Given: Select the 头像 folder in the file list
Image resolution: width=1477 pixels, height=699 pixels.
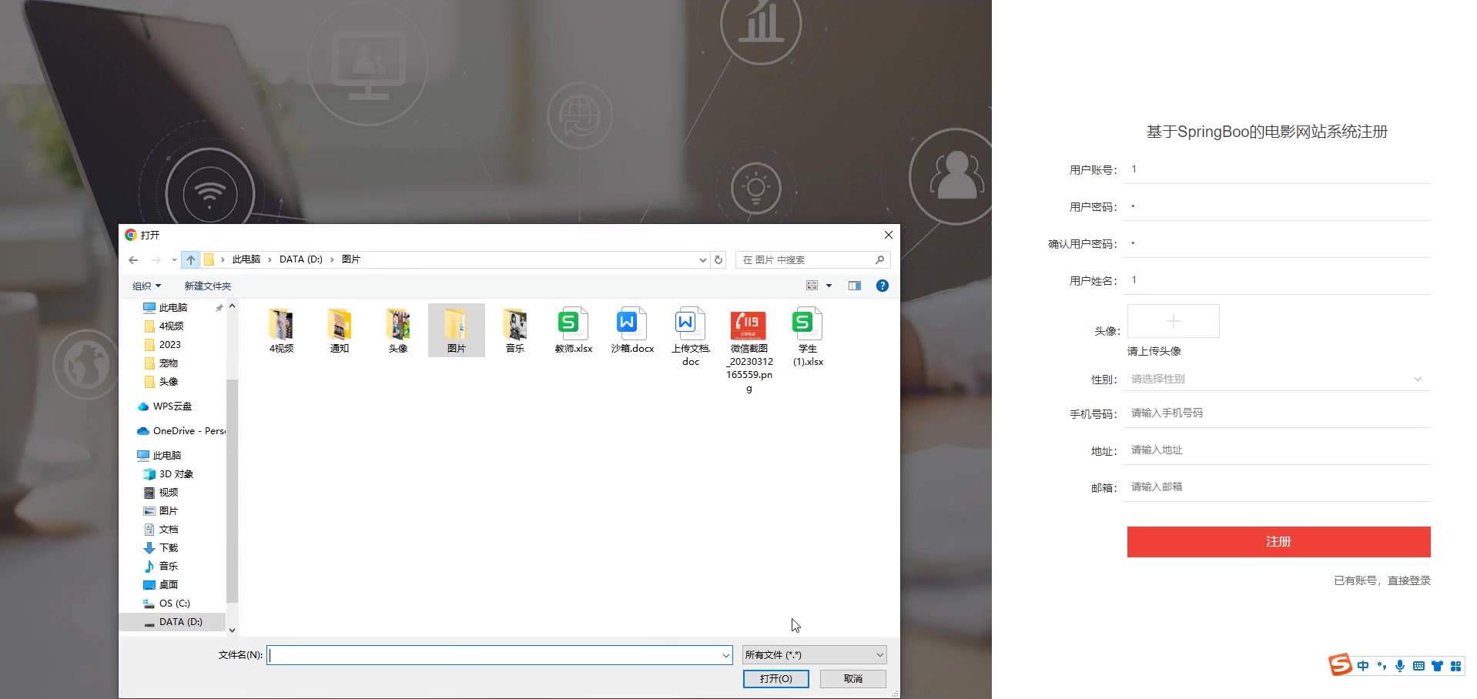Looking at the screenshot, I should click(x=398, y=330).
